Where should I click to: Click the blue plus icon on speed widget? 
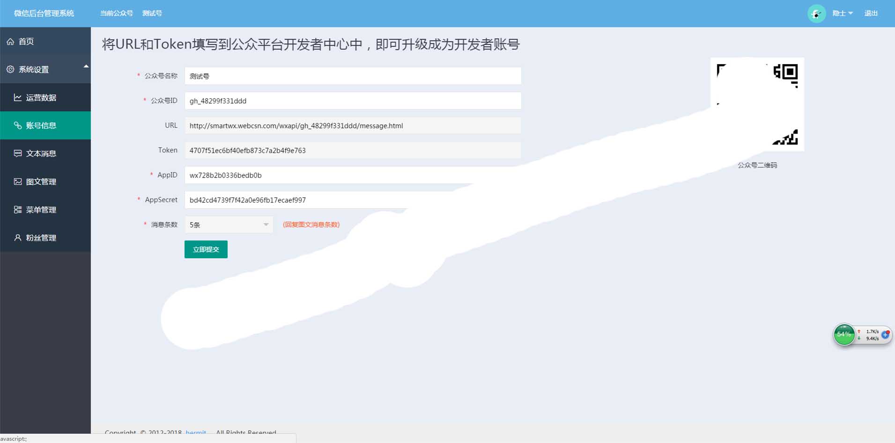pos(885,334)
